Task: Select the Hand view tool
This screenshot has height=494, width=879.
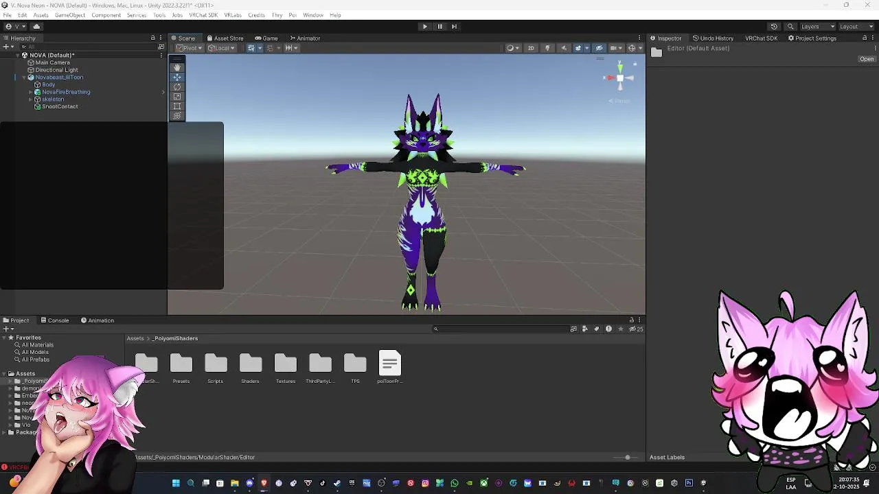Action: (x=177, y=67)
